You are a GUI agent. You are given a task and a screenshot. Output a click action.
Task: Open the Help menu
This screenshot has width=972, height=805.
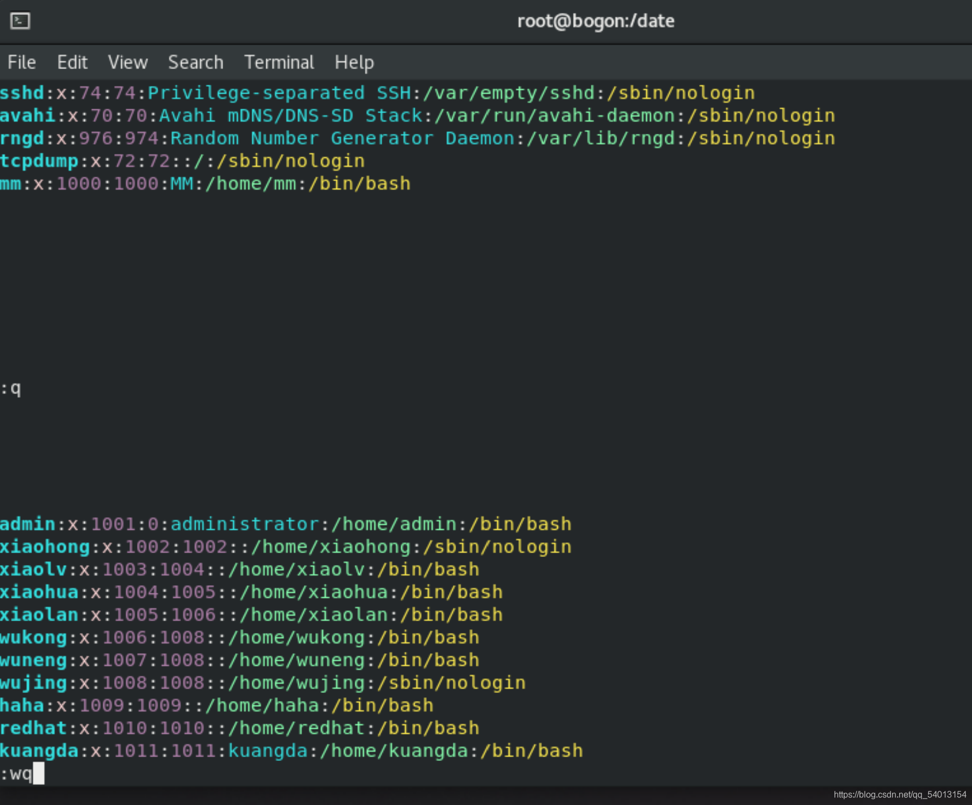(354, 63)
